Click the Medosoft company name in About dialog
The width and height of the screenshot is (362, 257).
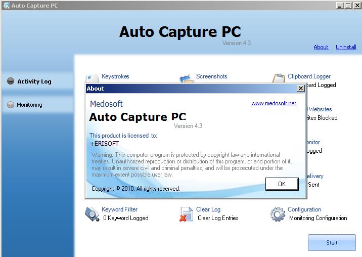click(106, 104)
